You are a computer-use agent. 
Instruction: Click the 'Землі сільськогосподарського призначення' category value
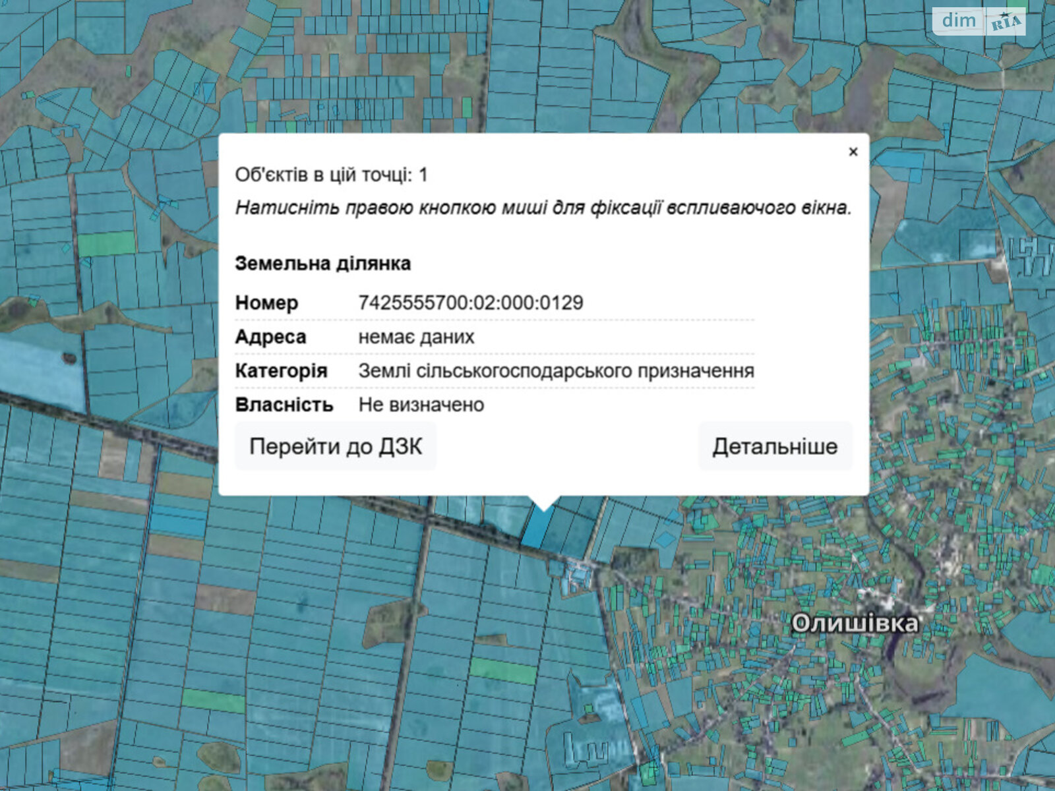coord(556,370)
